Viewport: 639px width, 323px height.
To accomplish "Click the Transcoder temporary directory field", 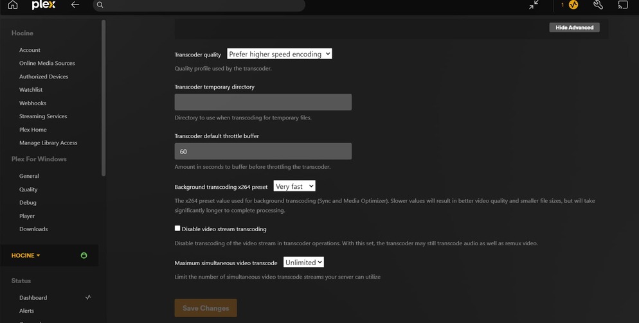I will [x=263, y=102].
